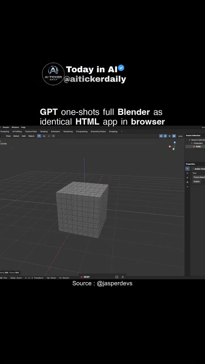Open the Render menu
The height and width of the screenshot is (364, 205).
pyautogui.click(x=6, y=127)
